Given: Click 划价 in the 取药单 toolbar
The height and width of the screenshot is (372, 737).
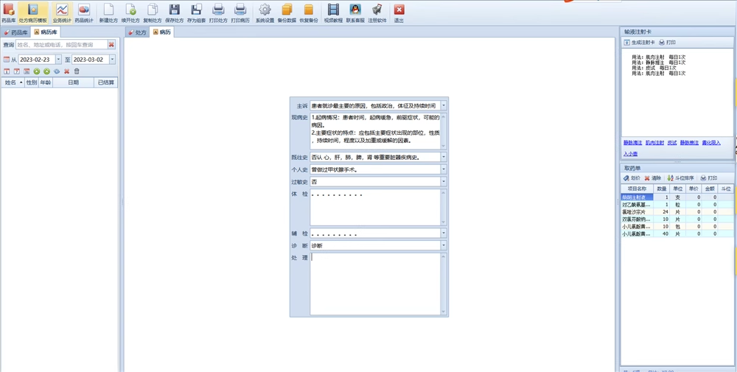Looking at the screenshot, I should [632, 178].
